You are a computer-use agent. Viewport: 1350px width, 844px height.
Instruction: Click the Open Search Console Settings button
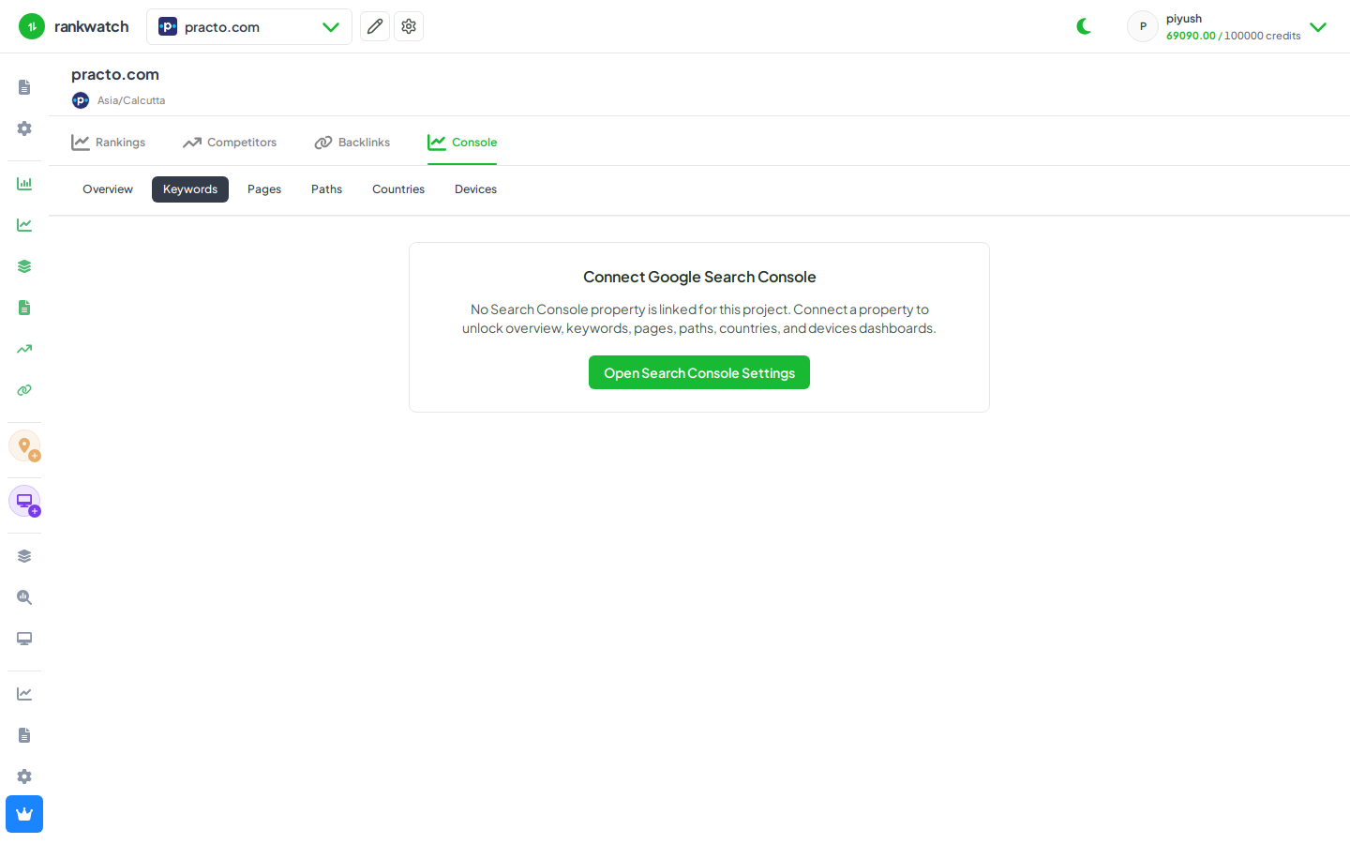tap(699, 372)
